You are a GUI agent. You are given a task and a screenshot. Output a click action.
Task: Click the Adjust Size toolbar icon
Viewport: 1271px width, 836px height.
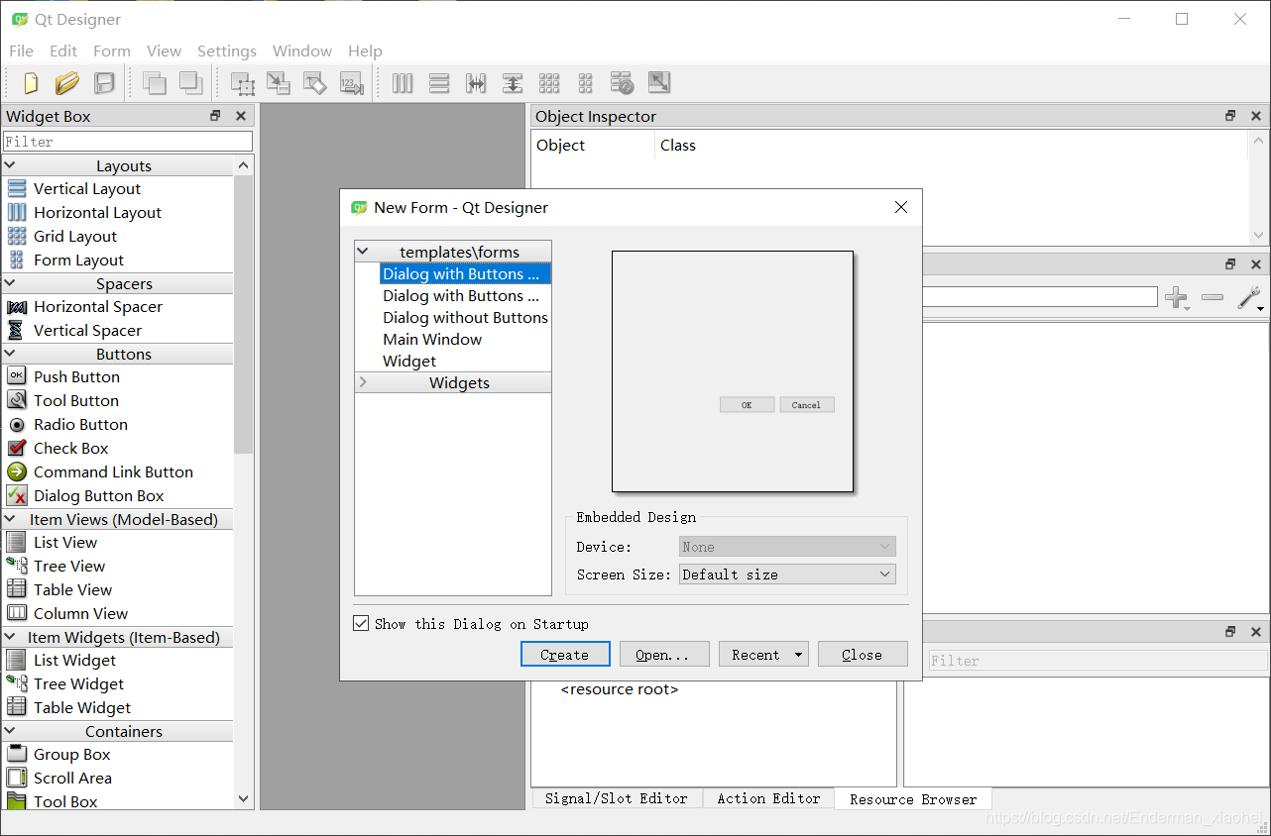[659, 83]
